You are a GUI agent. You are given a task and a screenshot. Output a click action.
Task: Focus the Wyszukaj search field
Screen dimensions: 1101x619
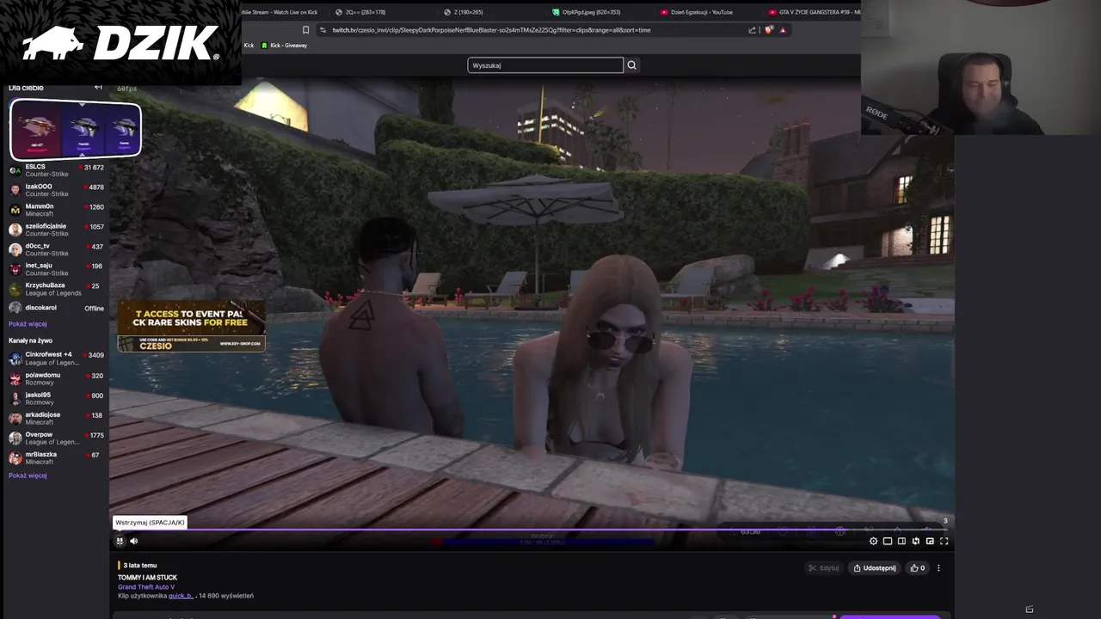[x=545, y=65]
